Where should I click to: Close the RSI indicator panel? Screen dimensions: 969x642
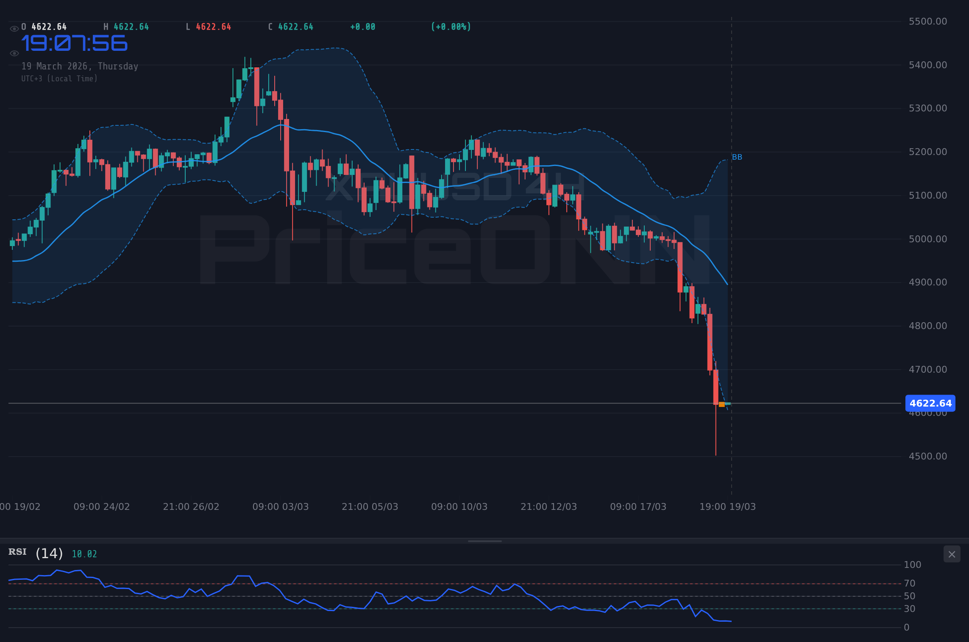[952, 554]
